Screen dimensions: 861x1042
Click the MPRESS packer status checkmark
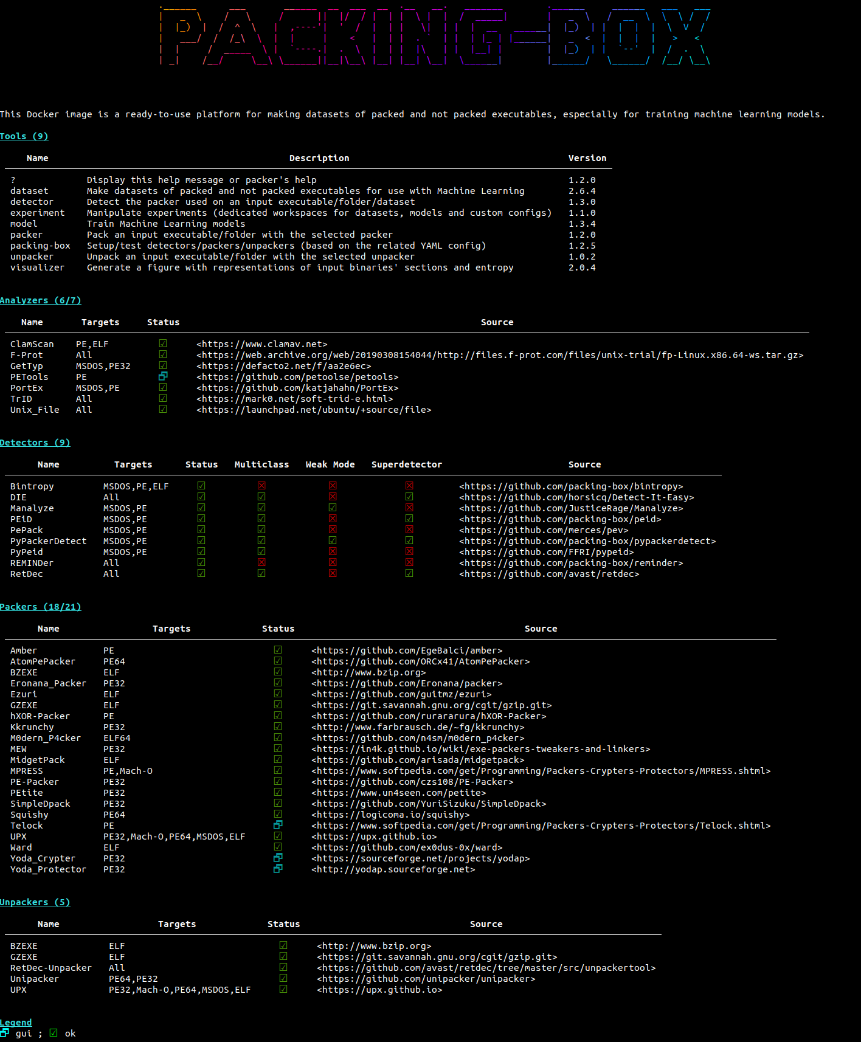(278, 770)
